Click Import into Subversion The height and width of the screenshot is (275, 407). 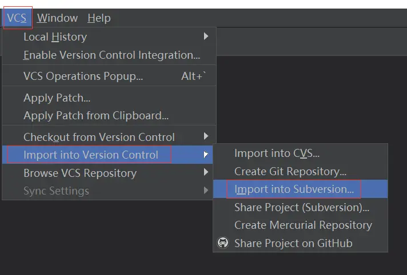294,189
